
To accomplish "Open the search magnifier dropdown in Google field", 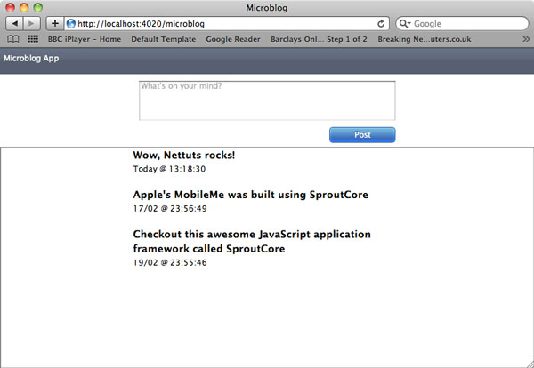I will tap(405, 23).
